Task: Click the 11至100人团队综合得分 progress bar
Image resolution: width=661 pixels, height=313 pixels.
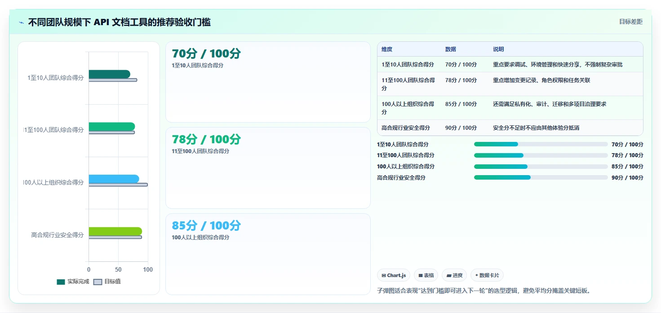Action: point(541,155)
